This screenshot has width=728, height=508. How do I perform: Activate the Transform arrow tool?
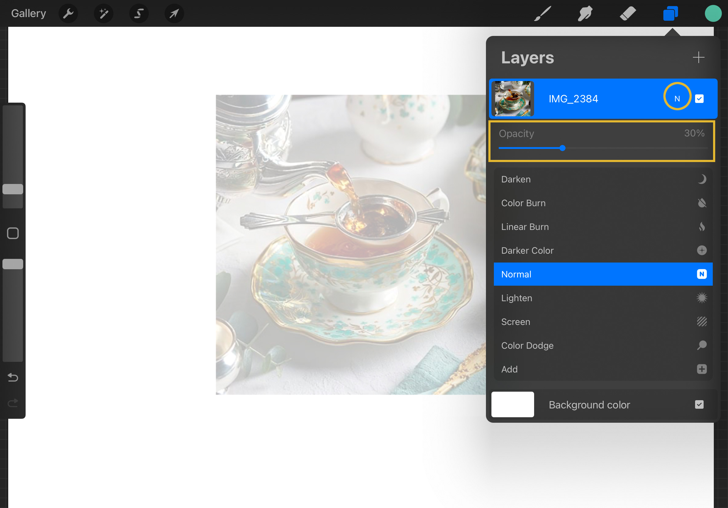tap(174, 14)
